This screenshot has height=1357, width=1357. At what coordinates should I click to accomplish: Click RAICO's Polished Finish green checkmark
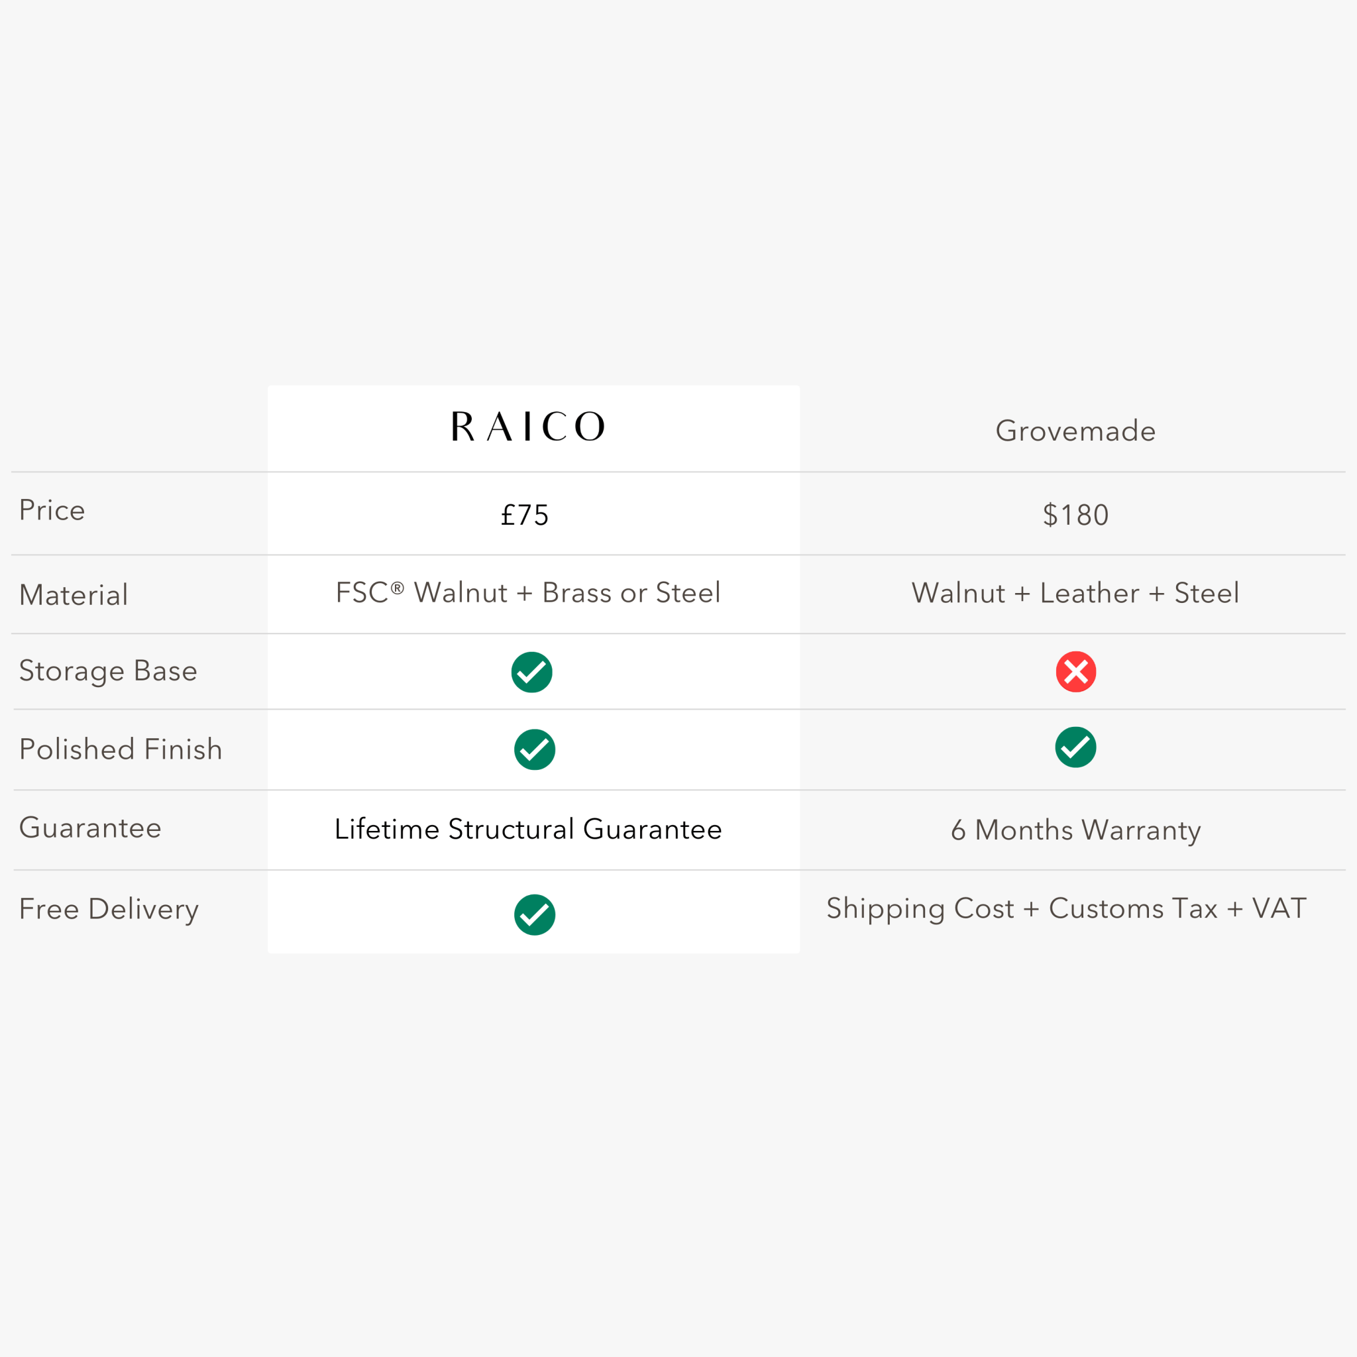(x=535, y=749)
